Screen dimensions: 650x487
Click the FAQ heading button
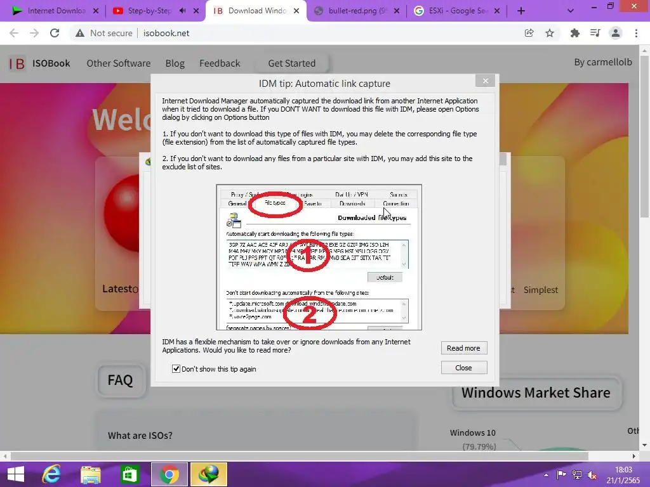point(120,380)
